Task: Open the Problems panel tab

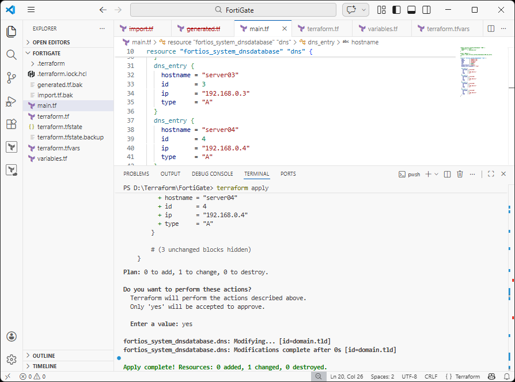Action: click(x=136, y=174)
